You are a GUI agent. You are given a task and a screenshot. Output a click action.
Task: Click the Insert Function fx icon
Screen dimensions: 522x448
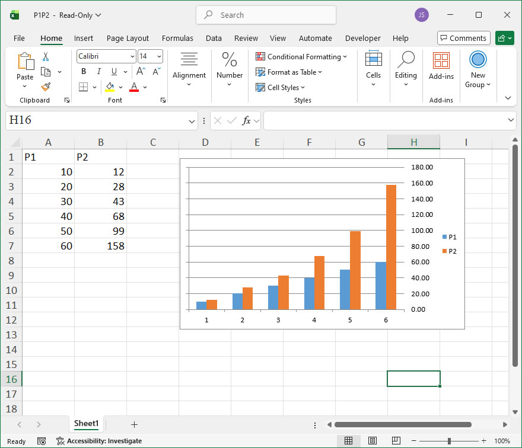[x=246, y=121]
